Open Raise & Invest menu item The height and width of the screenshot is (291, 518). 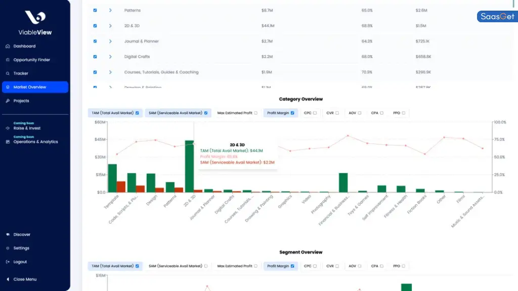click(26, 128)
